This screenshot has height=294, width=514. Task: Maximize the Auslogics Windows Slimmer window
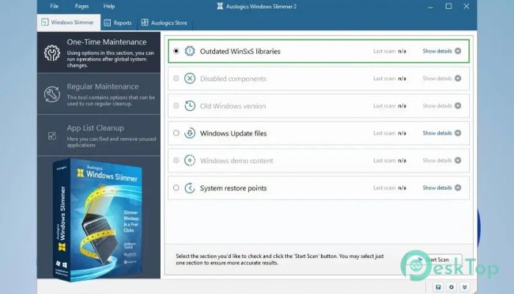[449, 6]
